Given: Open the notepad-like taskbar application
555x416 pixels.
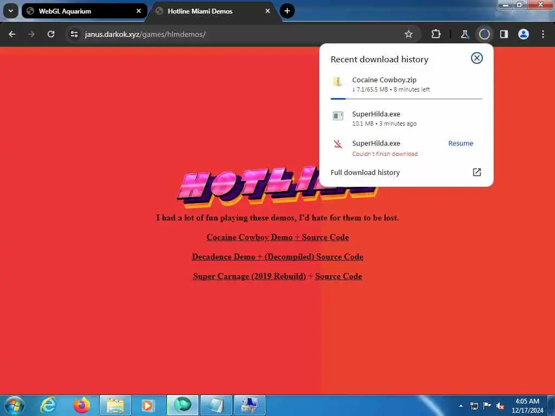Looking at the screenshot, I should tap(216, 405).
